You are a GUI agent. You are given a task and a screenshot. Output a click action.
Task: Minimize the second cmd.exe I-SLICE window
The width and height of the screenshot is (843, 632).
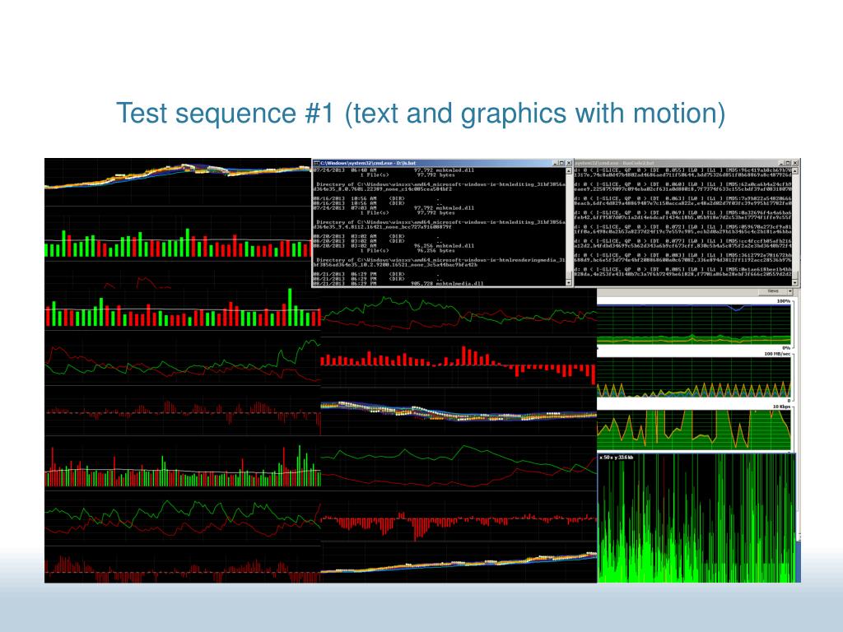(782, 163)
